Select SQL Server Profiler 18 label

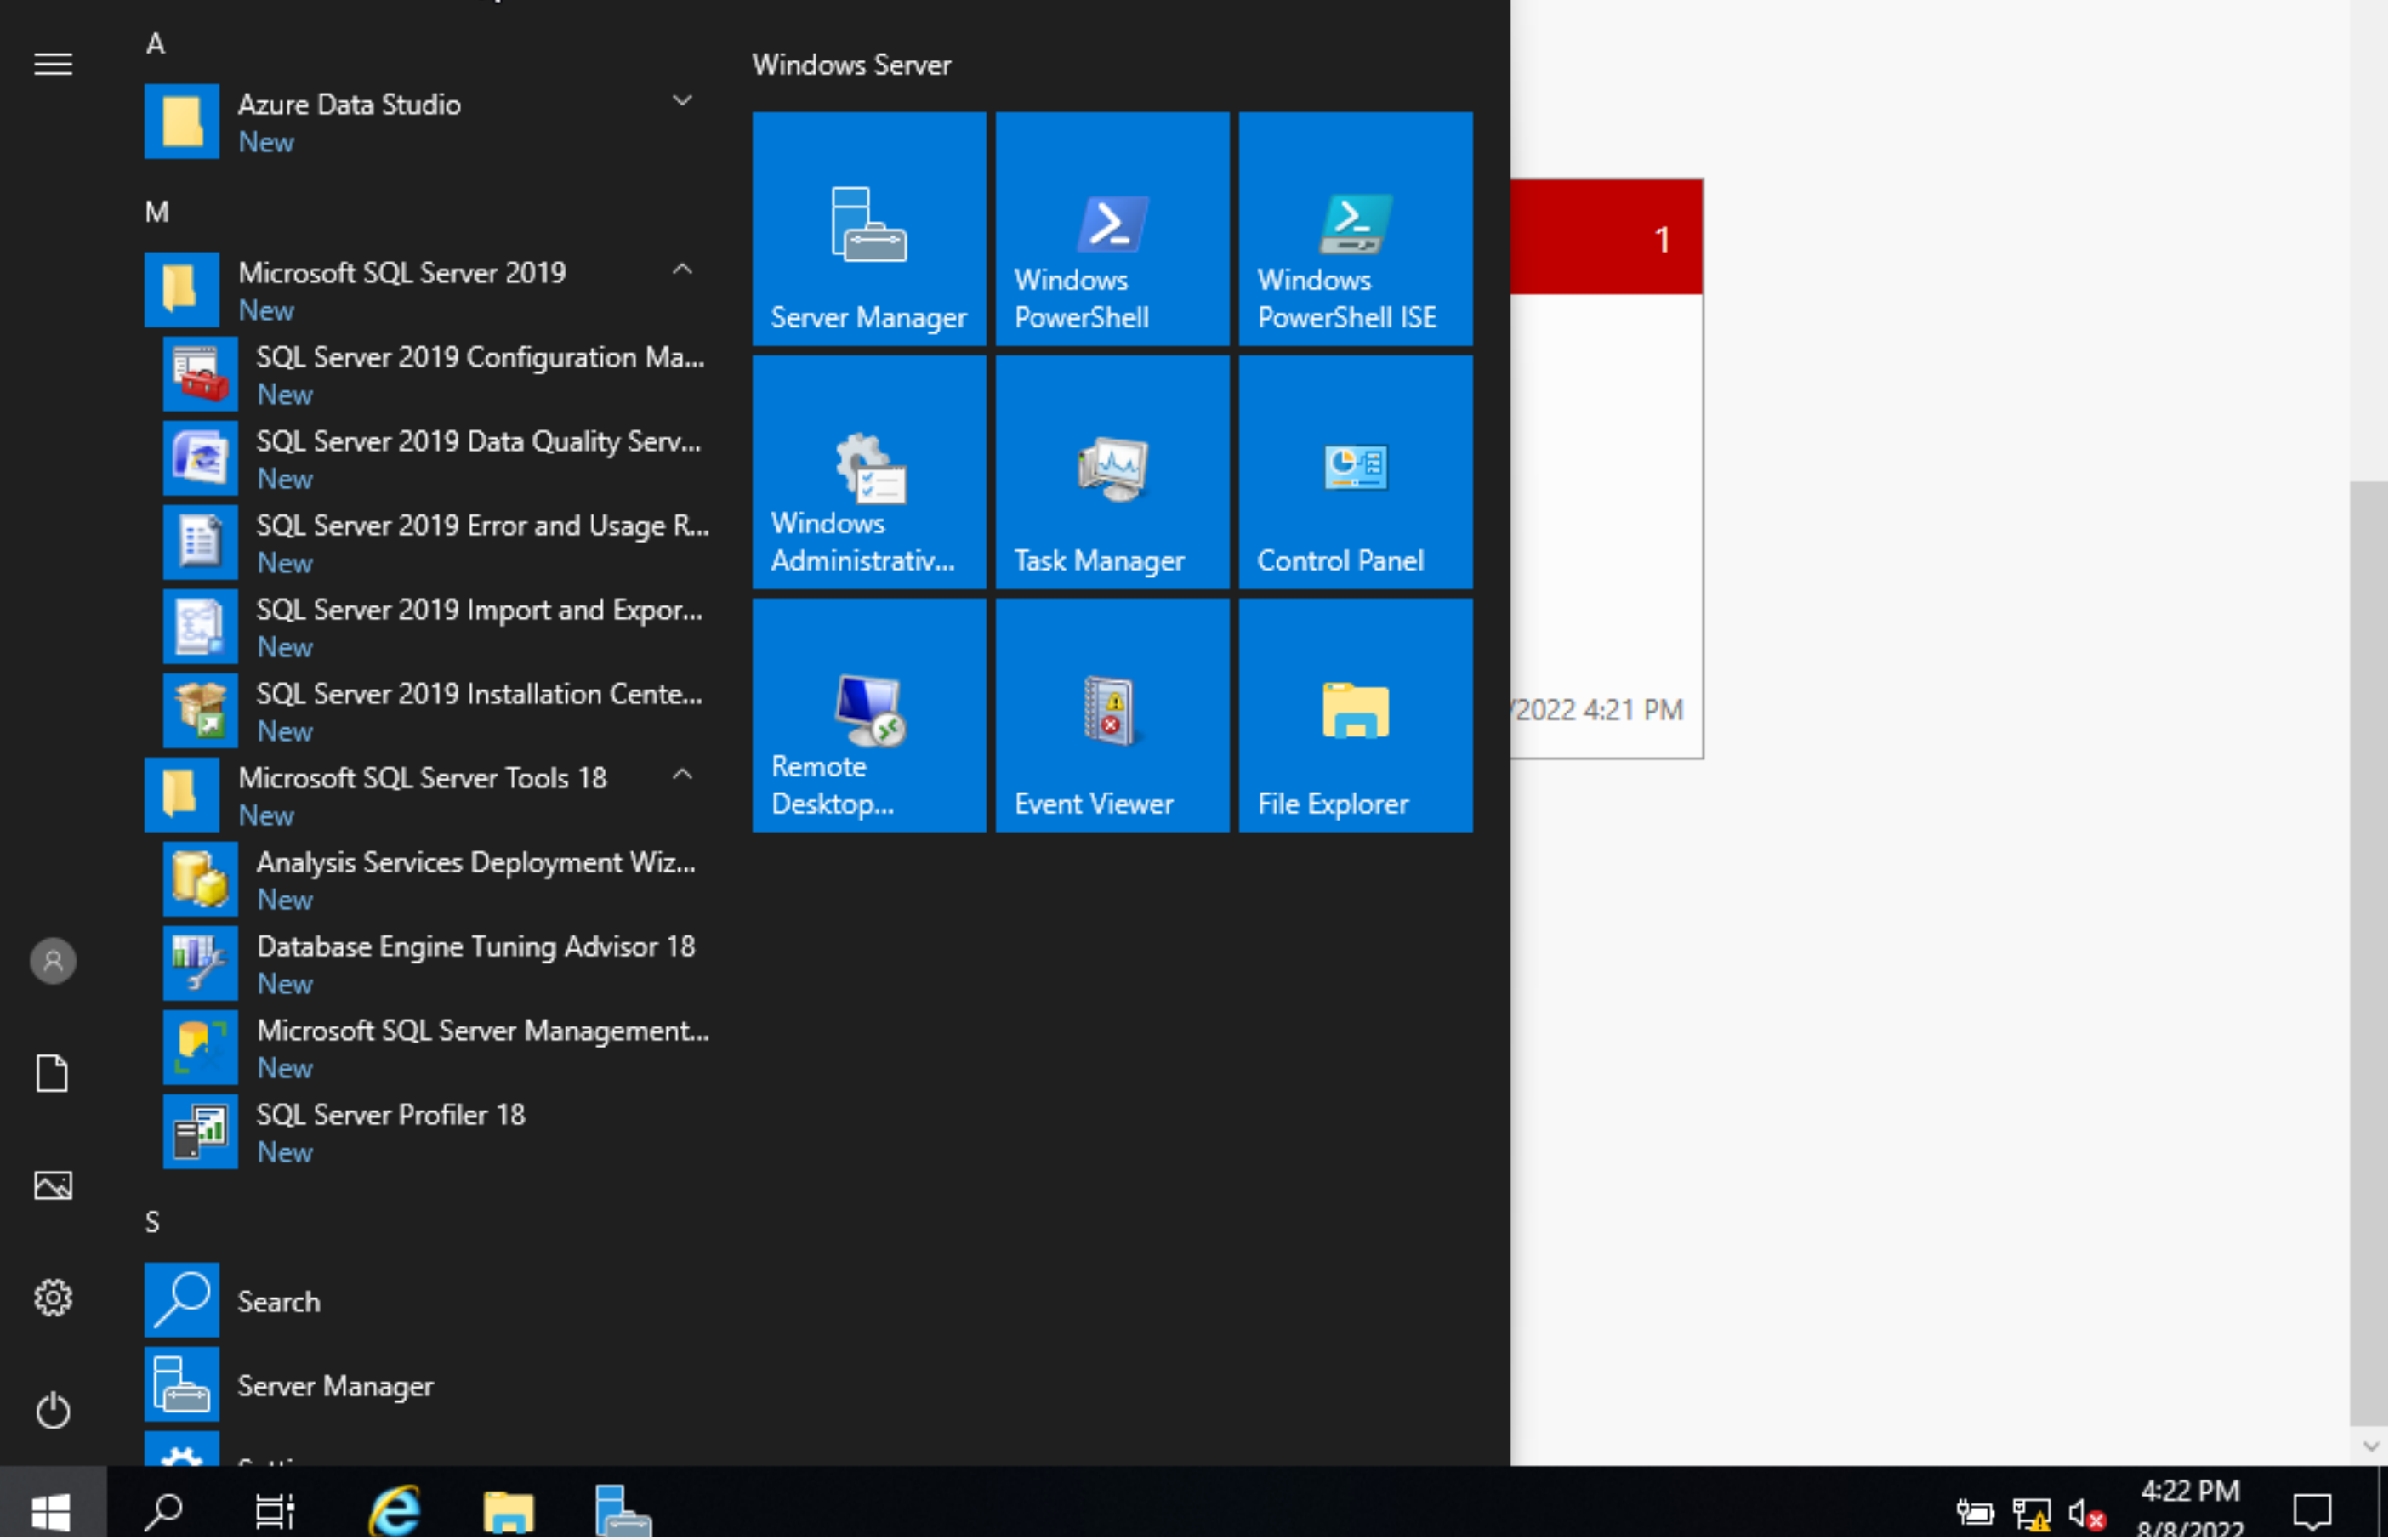[x=391, y=1114]
